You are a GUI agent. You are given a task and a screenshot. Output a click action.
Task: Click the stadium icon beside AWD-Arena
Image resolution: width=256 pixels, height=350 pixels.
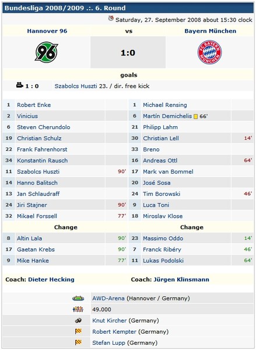point(78,298)
